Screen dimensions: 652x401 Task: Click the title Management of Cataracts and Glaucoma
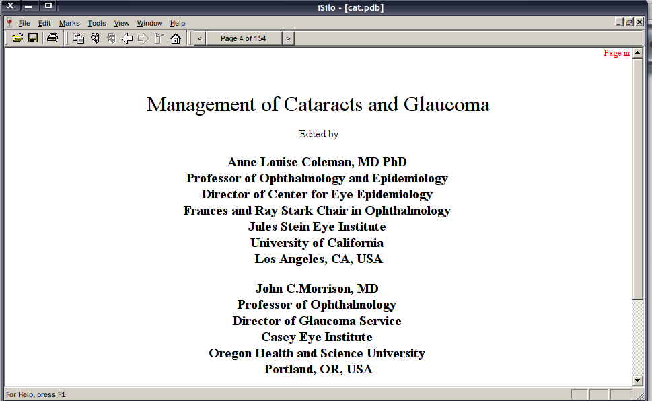click(x=318, y=104)
